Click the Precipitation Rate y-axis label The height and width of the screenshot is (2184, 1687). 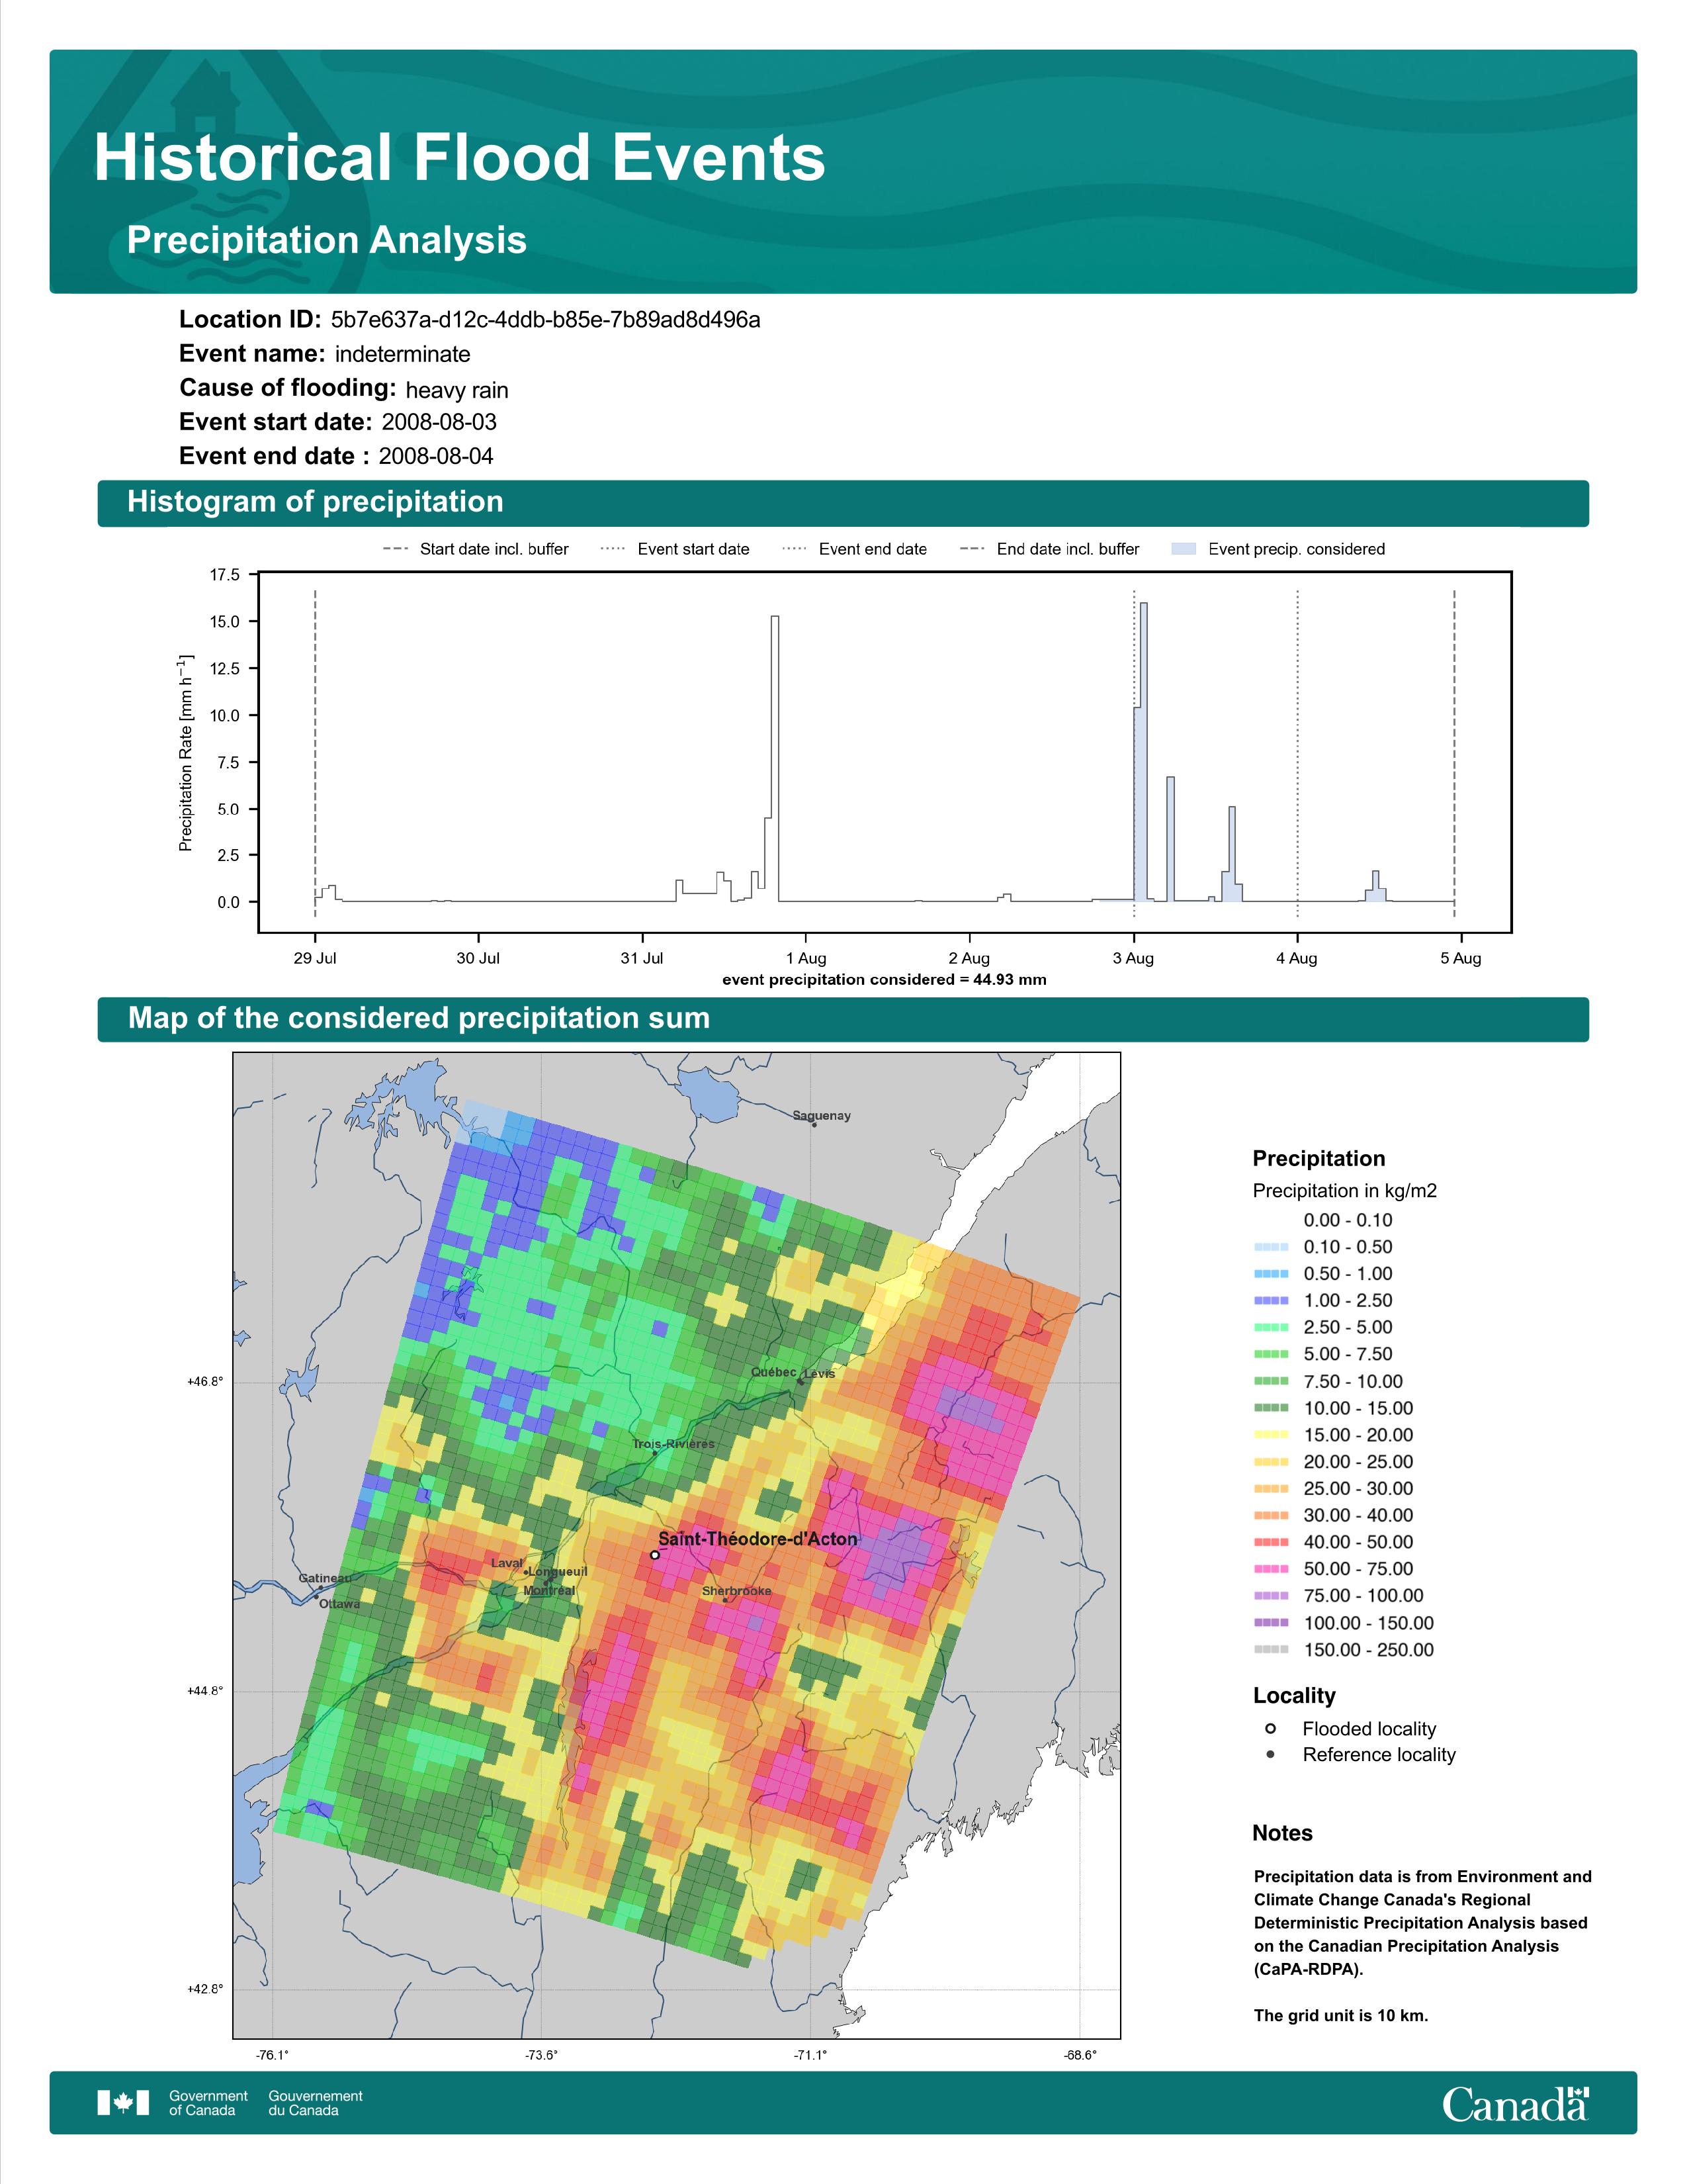pos(186,753)
